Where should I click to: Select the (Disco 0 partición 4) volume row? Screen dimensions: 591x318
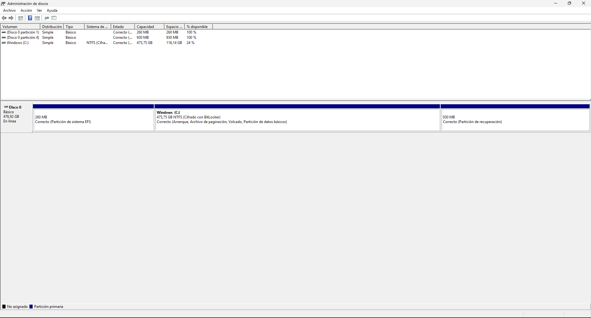(107, 38)
